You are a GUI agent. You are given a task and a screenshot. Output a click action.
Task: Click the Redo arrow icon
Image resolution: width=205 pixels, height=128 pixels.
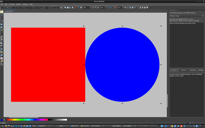tap(81, 8)
